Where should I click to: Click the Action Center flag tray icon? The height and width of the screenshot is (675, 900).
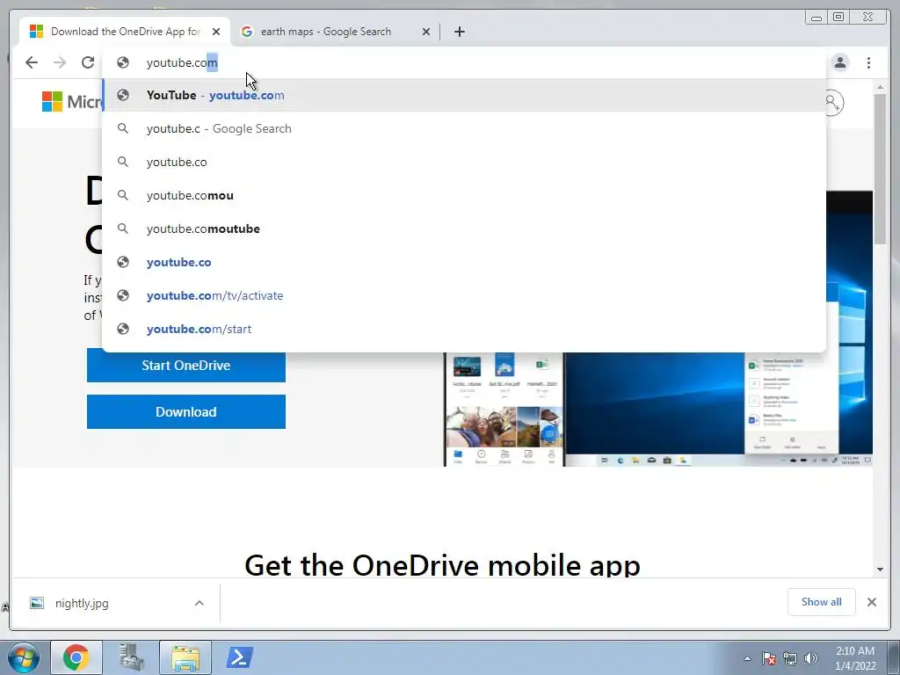pyautogui.click(x=769, y=658)
